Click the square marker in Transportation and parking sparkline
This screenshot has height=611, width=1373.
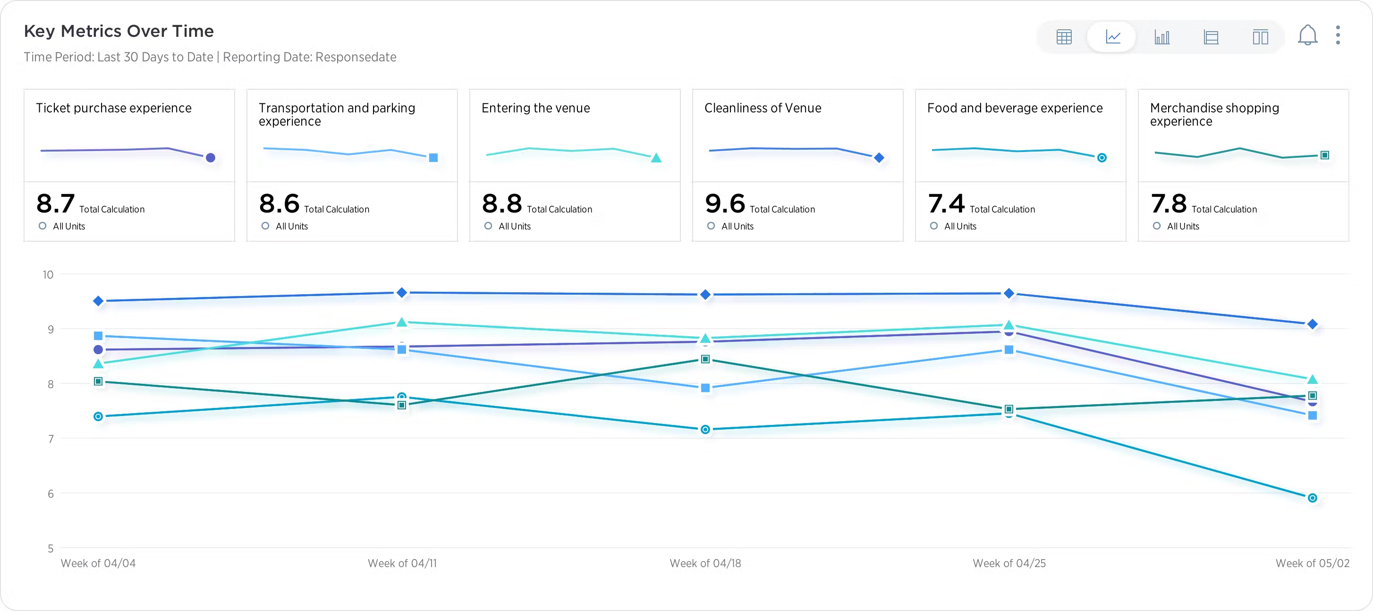coord(433,157)
